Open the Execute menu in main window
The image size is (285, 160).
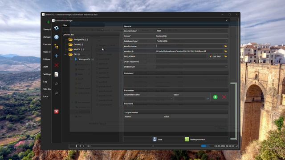point(47,44)
